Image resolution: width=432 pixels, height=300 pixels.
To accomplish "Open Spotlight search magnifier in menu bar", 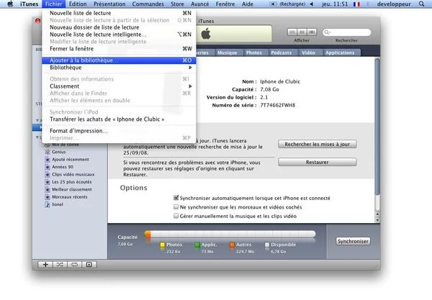I will pyautogui.click(x=421, y=4).
